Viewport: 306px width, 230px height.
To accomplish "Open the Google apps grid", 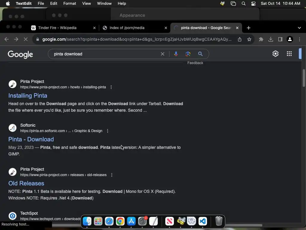I will point(289,54).
